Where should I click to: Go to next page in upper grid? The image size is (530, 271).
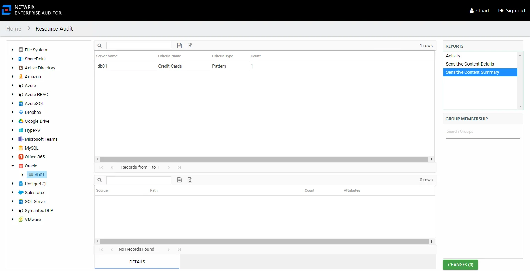(169, 167)
